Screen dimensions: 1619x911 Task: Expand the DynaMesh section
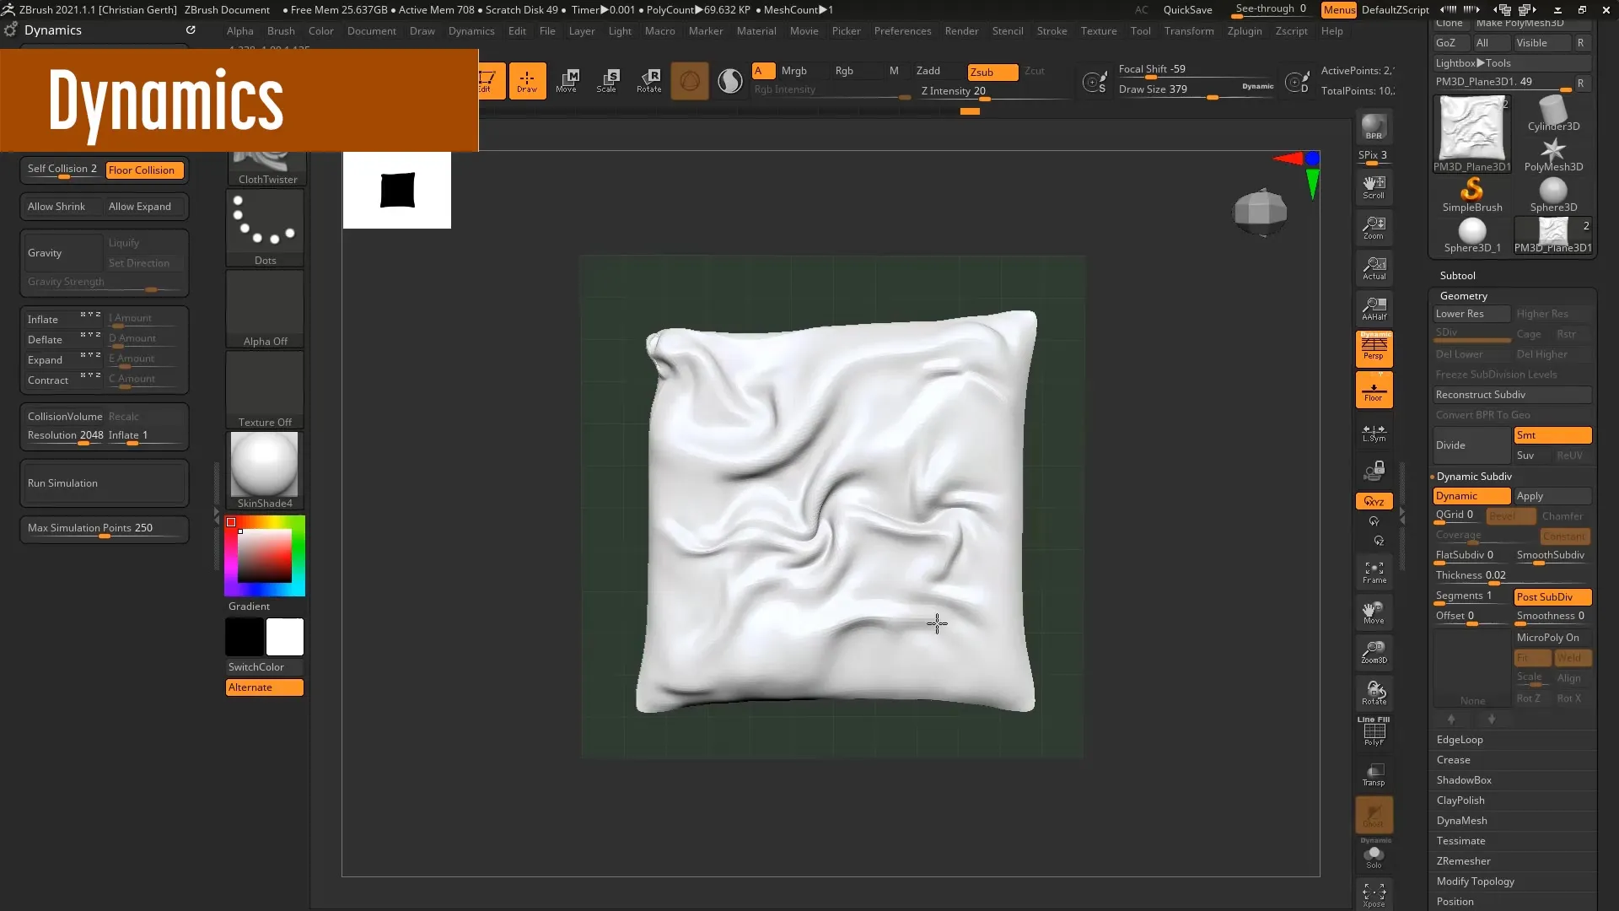1461,821
